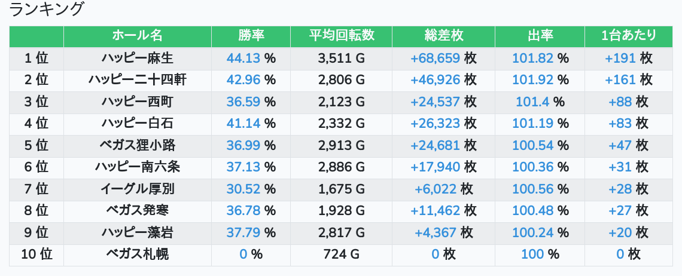Click the ベガス札幌 hall name
Screen dimensions: 682x276
point(137,254)
